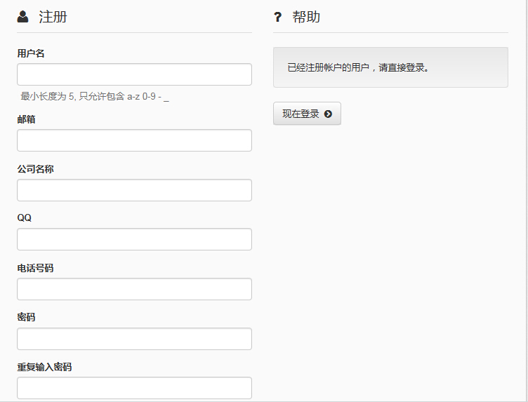Click the arrow icon in 现在登录 button
Screen dimensions: 528x402
[x=328, y=114]
